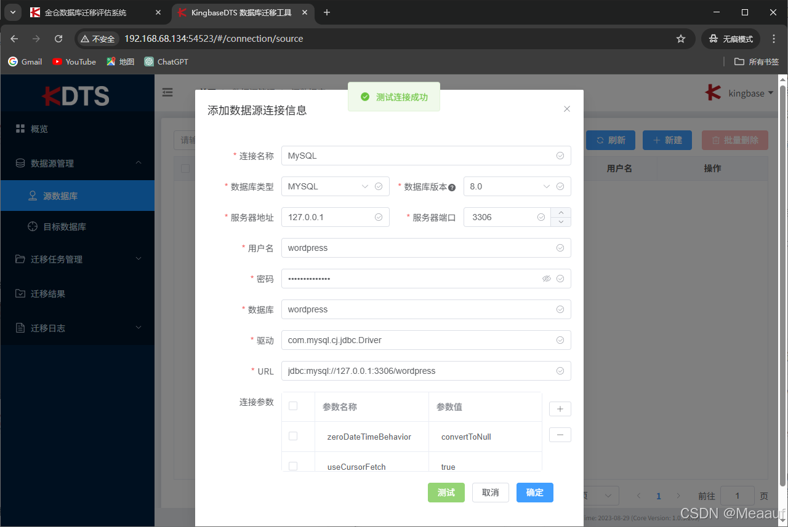Image resolution: width=788 pixels, height=527 pixels.
Task: Click the browser back arrow
Action: pyautogui.click(x=14, y=39)
